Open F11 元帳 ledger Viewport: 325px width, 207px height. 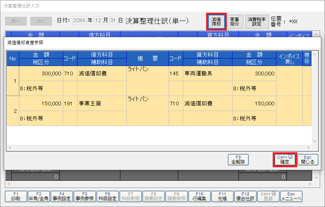[222, 196]
